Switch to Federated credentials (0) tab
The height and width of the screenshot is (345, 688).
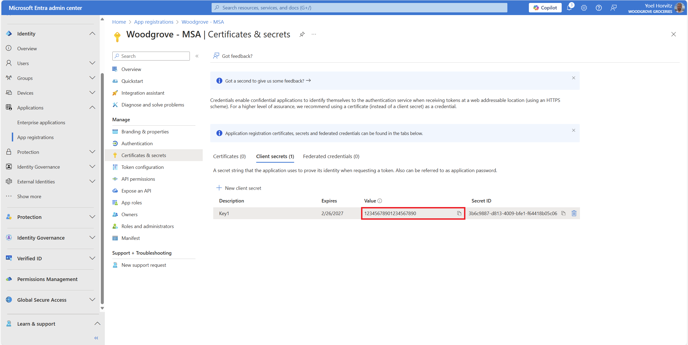point(331,157)
